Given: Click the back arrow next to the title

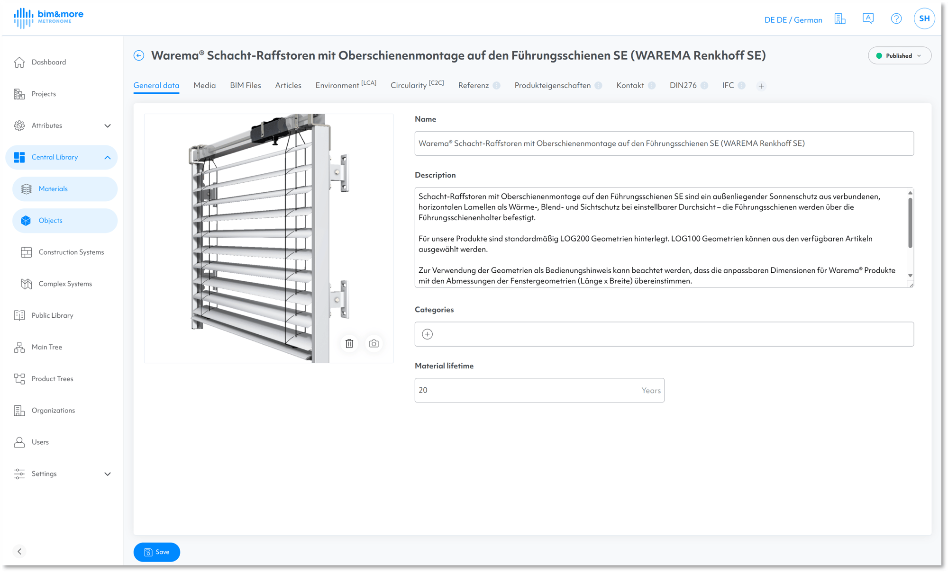Looking at the screenshot, I should (139, 56).
